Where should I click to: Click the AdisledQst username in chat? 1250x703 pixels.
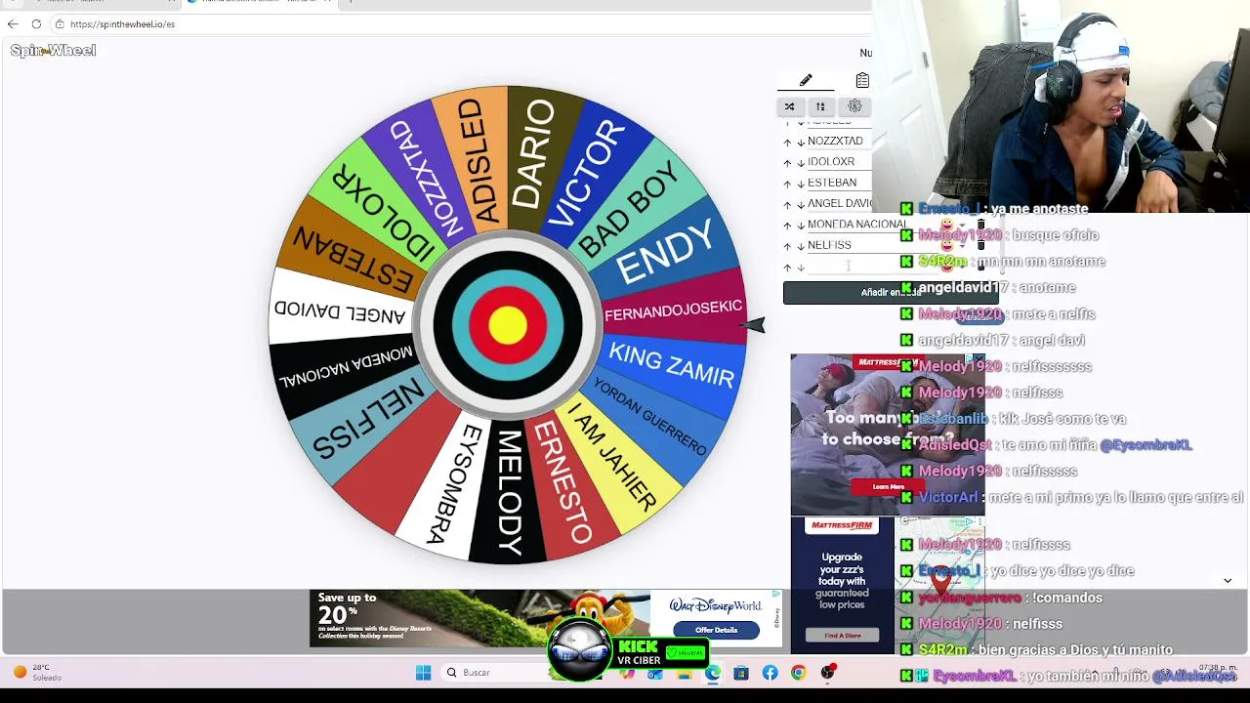pos(955,445)
